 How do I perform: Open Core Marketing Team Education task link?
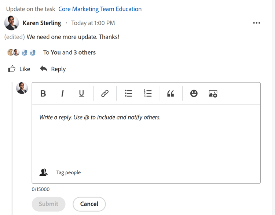click(100, 9)
